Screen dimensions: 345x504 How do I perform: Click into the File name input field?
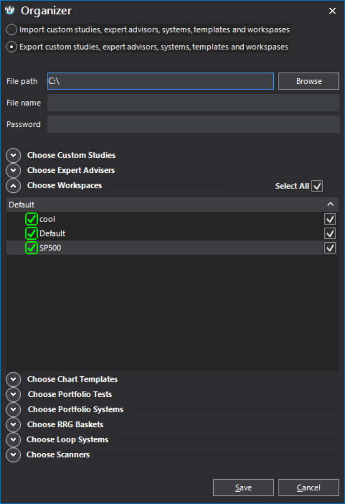[193, 103]
